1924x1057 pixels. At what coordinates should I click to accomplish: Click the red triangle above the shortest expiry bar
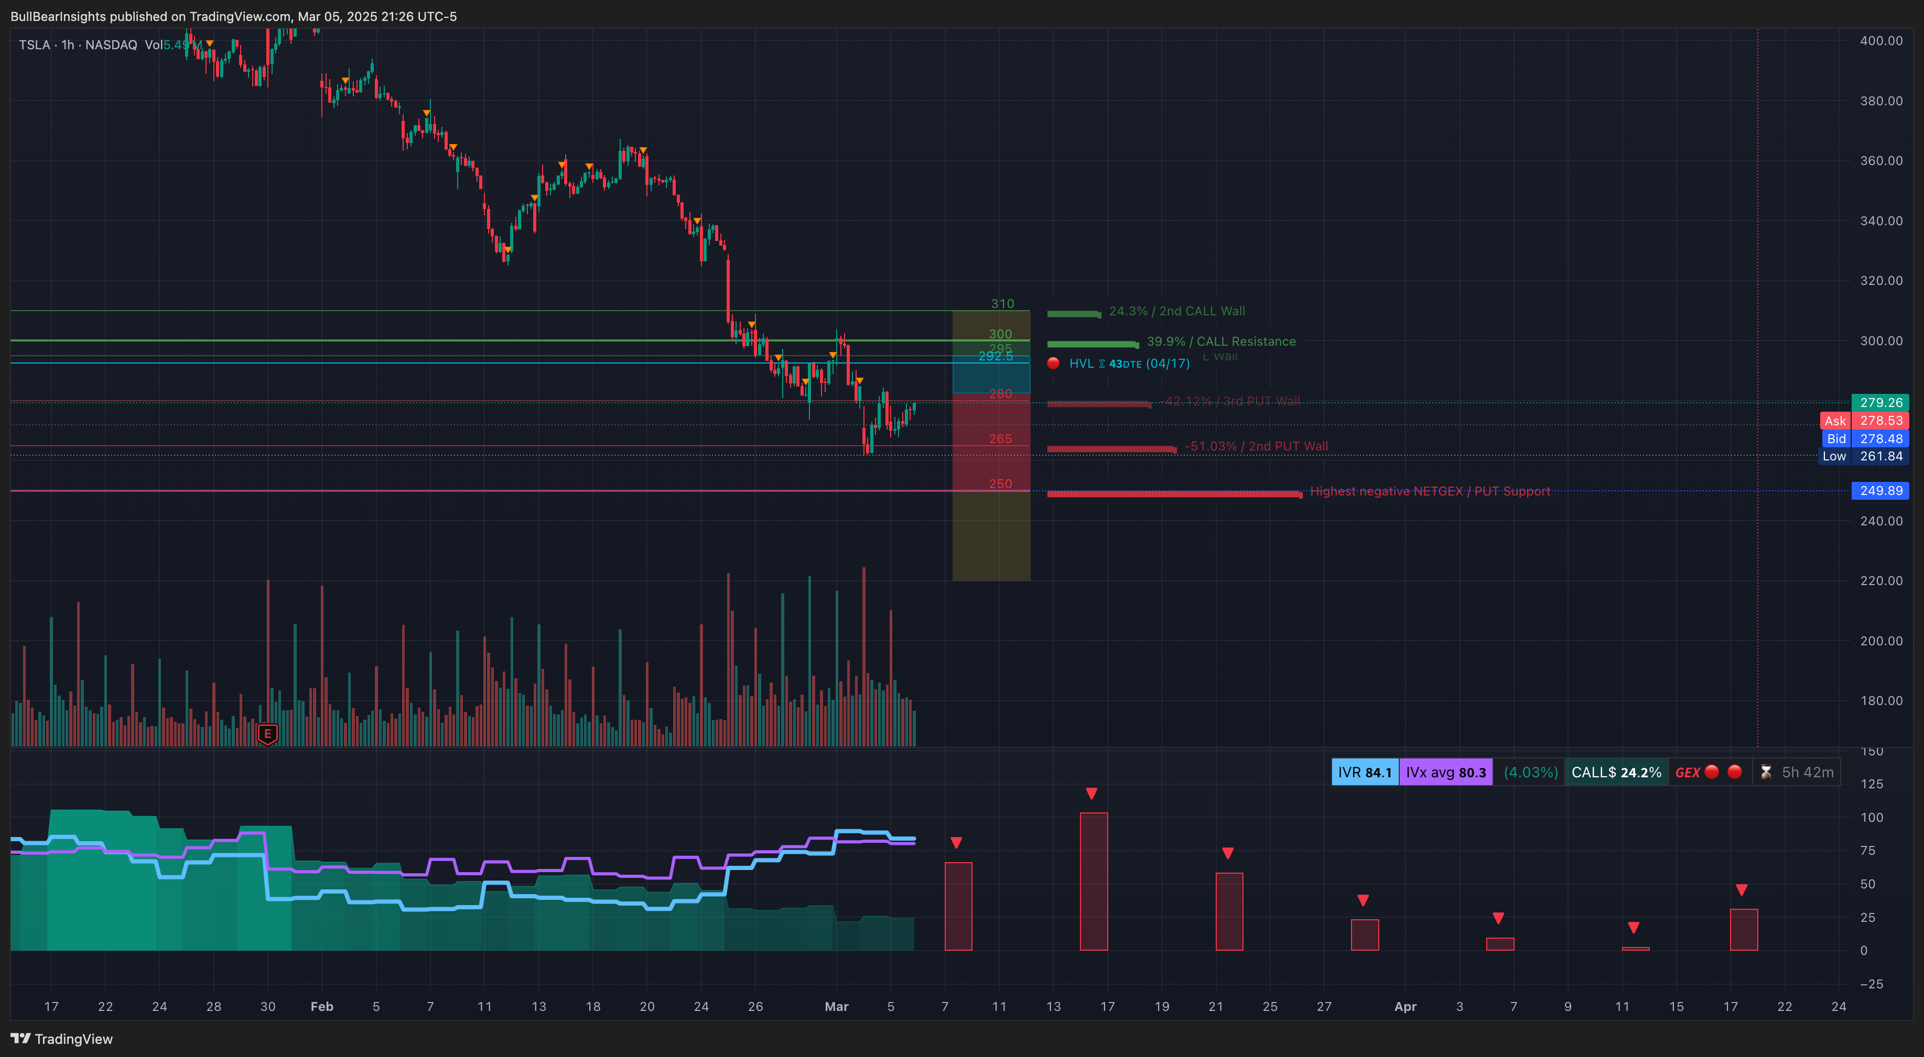tap(1634, 928)
